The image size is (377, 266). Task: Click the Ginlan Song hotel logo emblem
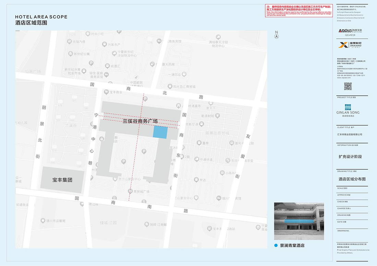(x=348, y=107)
